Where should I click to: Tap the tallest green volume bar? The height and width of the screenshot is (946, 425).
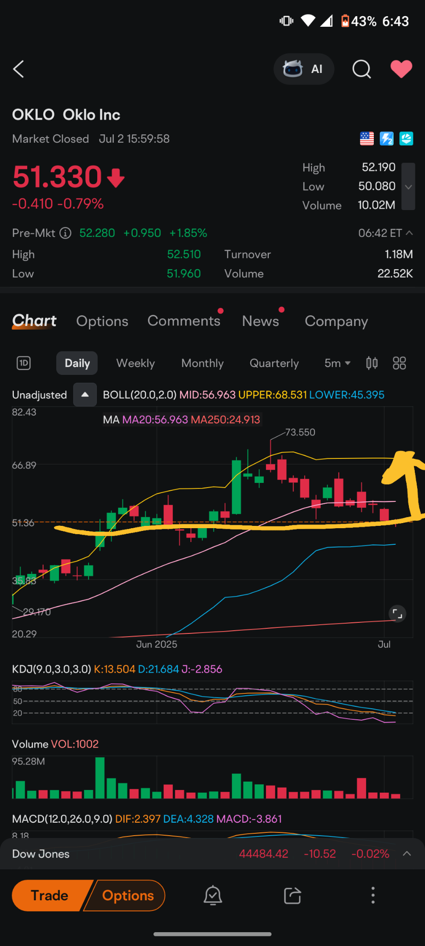click(x=100, y=778)
